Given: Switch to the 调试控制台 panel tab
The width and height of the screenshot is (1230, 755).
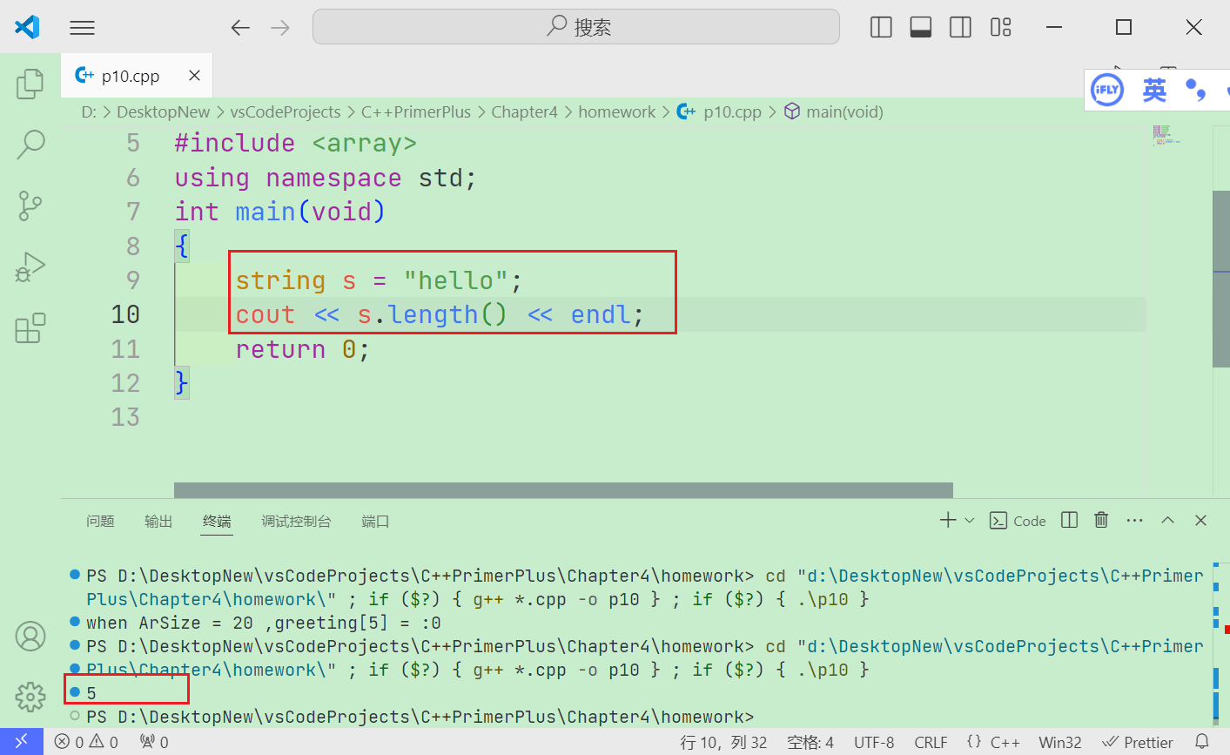Looking at the screenshot, I should pos(296,521).
